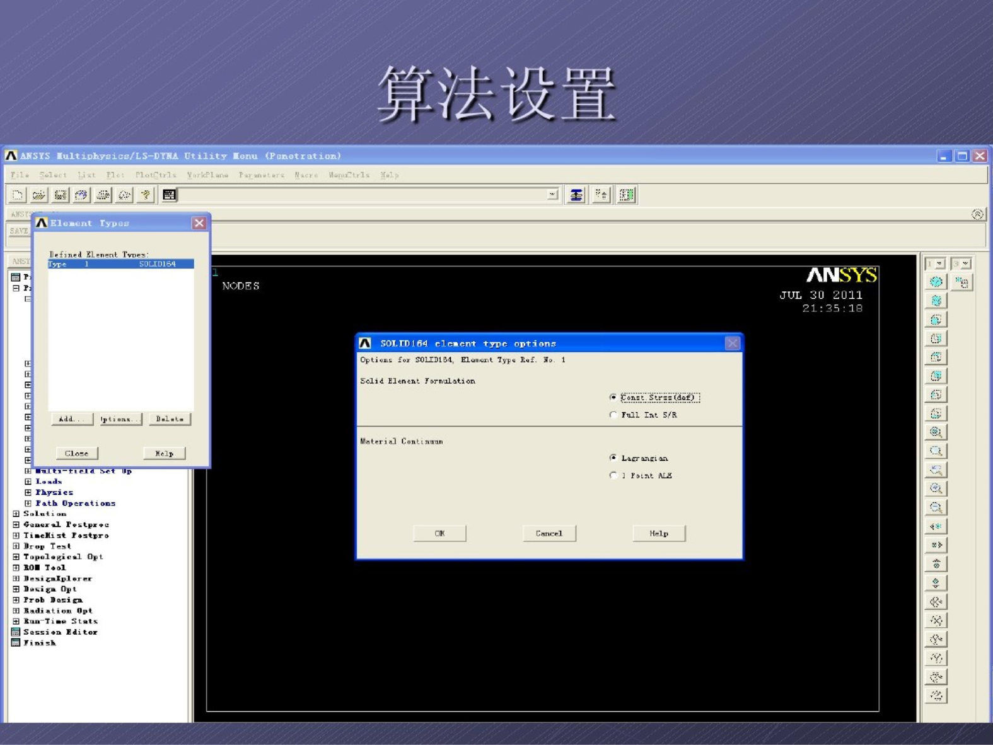Click Add... in the Element Types window
993x745 pixels.
[71, 419]
